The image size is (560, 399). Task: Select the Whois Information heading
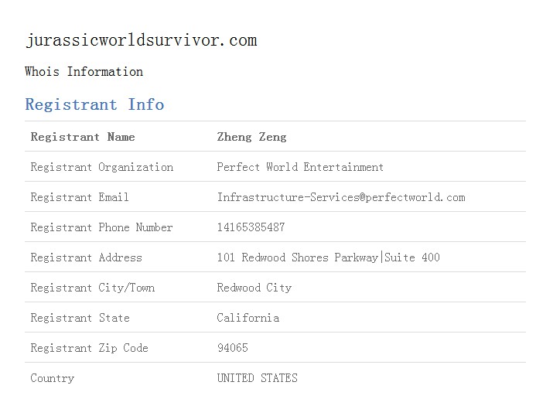(84, 71)
